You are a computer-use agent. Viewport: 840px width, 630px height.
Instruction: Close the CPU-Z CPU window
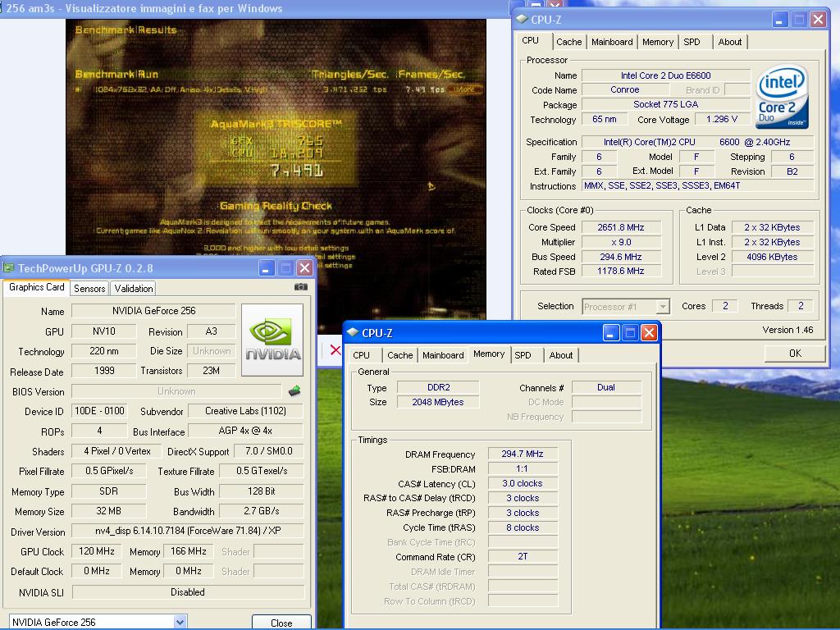tap(818, 20)
